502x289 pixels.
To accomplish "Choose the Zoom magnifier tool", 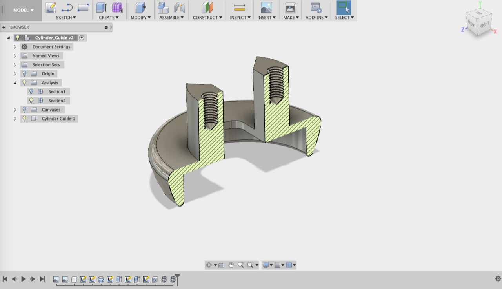I will tap(241, 265).
